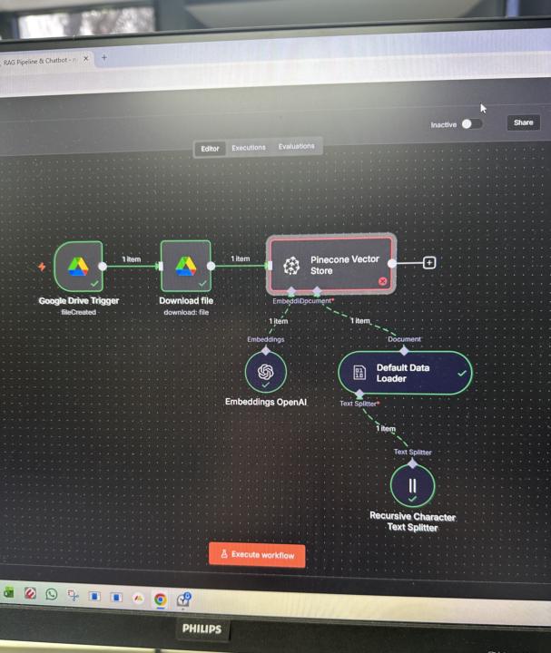Screen dimensions: 551x653
Task: Open the Embeddings OpenAI node
Action: tap(265, 372)
